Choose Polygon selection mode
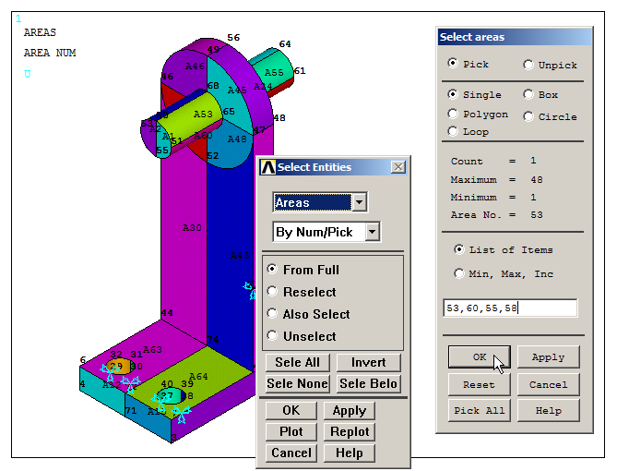 (x=453, y=114)
